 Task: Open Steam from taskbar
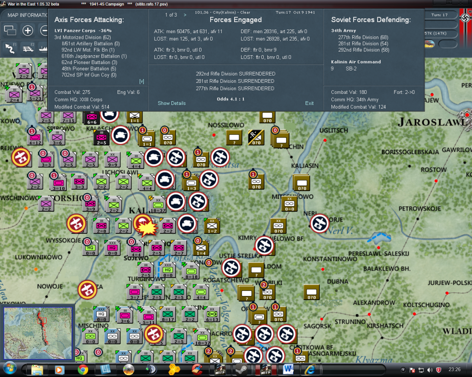pos(241,369)
